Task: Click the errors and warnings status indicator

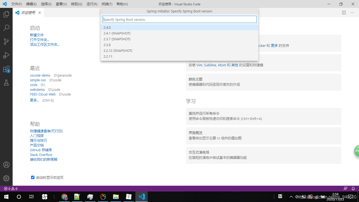Action: click(x=11, y=189)
